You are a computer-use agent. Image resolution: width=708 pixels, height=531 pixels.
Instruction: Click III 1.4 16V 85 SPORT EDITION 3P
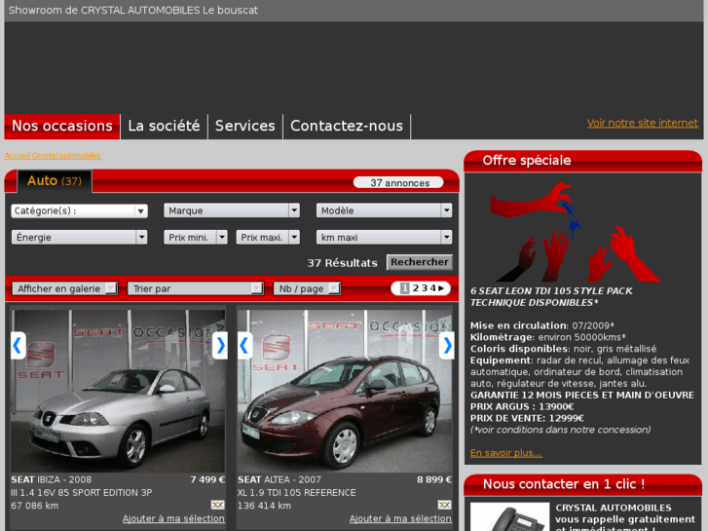[x=82, y=493]
